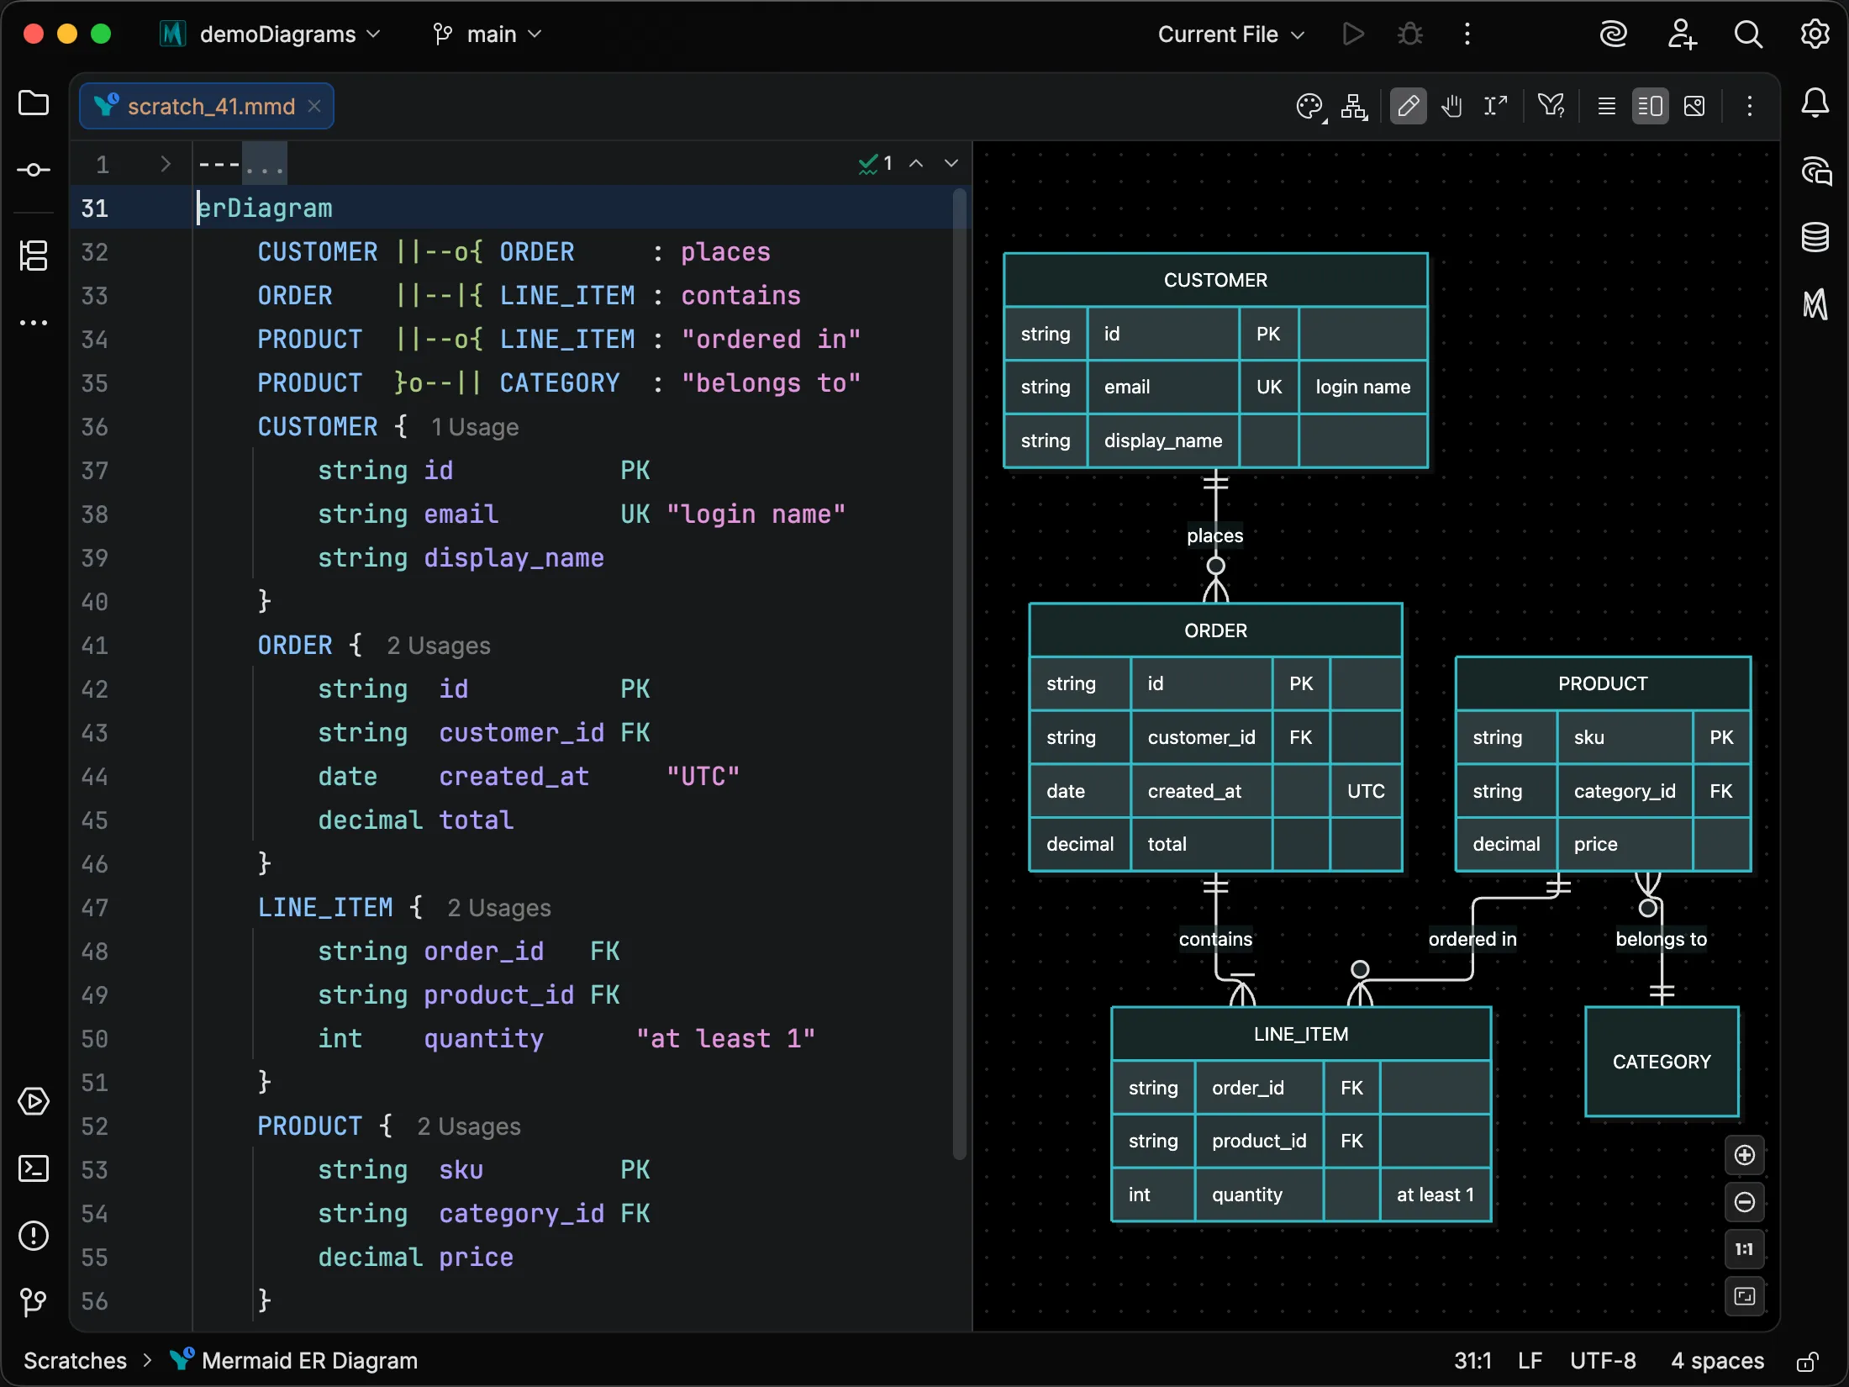Open the Problems tool window
The width and height of the screenshot is (1849, 1387).
(34, 1236)
